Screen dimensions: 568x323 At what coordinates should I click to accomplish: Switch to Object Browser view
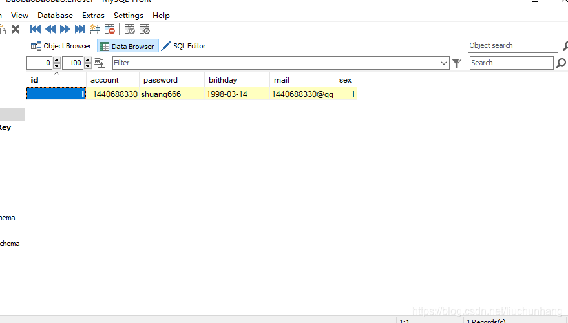tap(61, 46)
